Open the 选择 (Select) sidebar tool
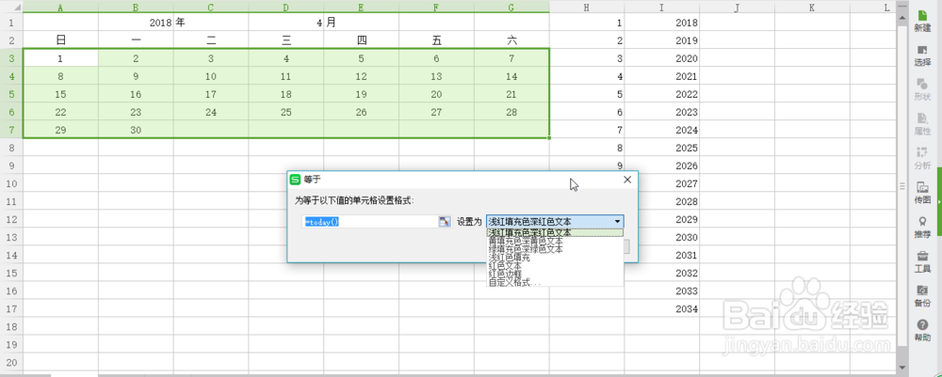942x377 pixels. coord(922,55)
